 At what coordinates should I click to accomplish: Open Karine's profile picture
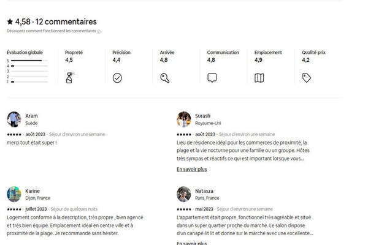(14, 194)
